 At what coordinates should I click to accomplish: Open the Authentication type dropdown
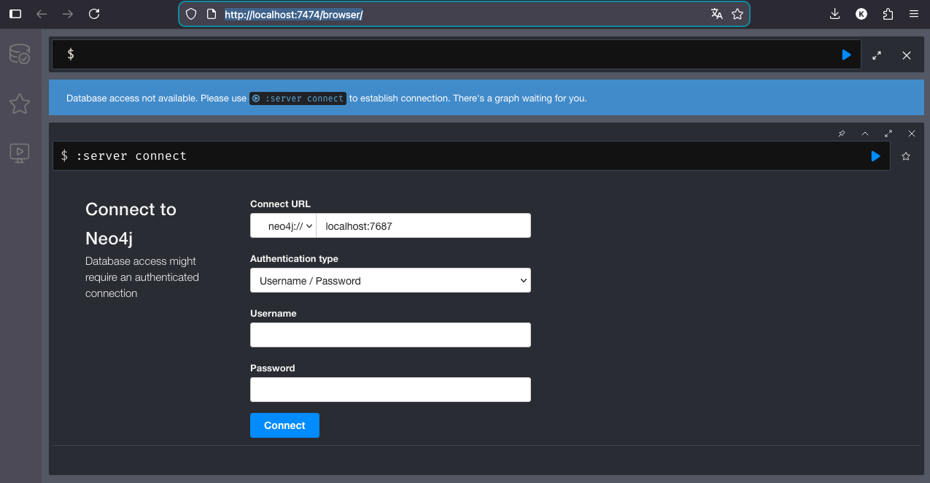click(x=390, y=281)
